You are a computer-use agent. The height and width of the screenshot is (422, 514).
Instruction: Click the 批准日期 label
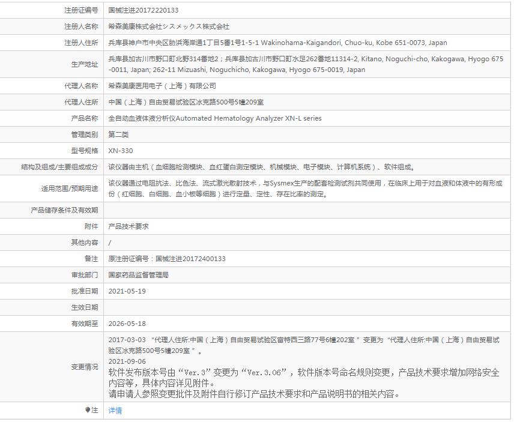(85, 291)
